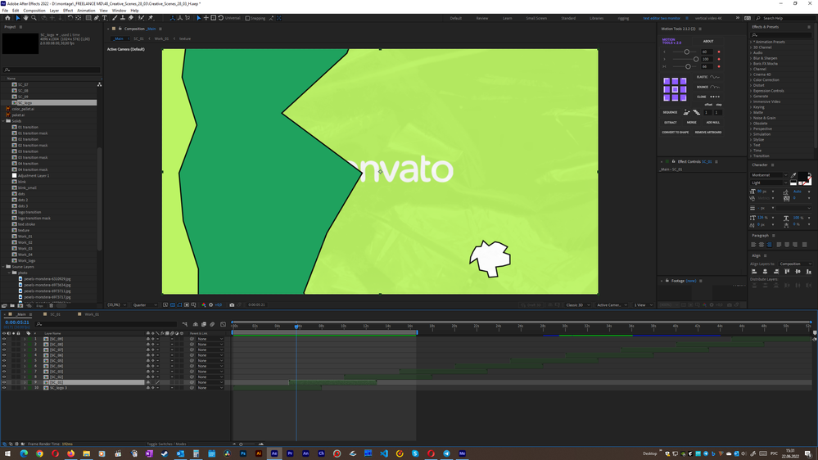This screenshot has width=818, height=460.
Task: Click the BOUNCE button in Motion Tools
Action: point(708,87)
